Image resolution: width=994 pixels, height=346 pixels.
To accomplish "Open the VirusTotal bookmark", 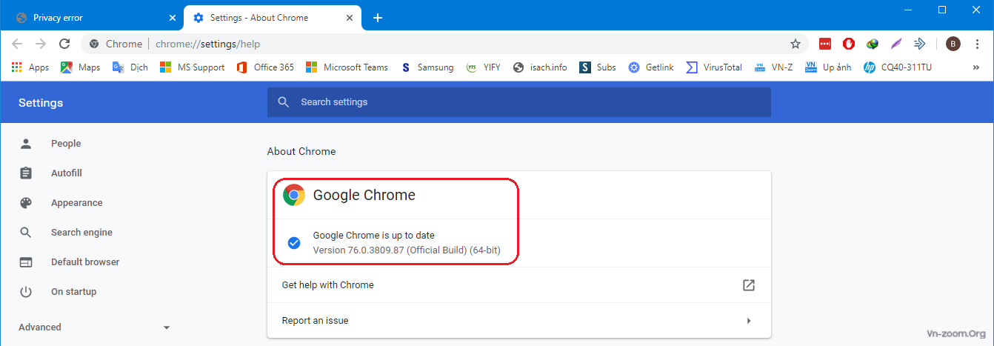I will tap(714, 67).
